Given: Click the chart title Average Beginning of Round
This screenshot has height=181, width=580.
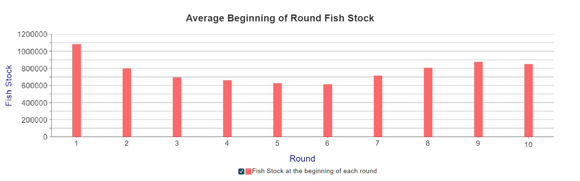Looking at the screenshot, I should click(280, 18).
